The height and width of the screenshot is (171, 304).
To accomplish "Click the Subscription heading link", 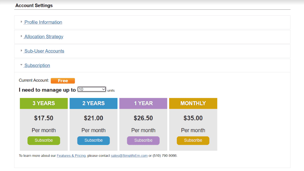I will (37, 65).
